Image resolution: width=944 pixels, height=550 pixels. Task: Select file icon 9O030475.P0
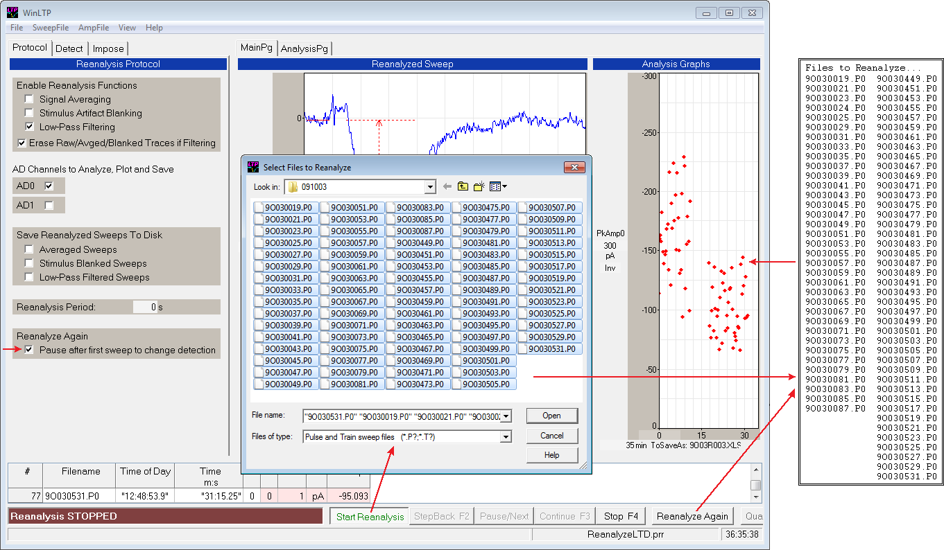(457, 208)
